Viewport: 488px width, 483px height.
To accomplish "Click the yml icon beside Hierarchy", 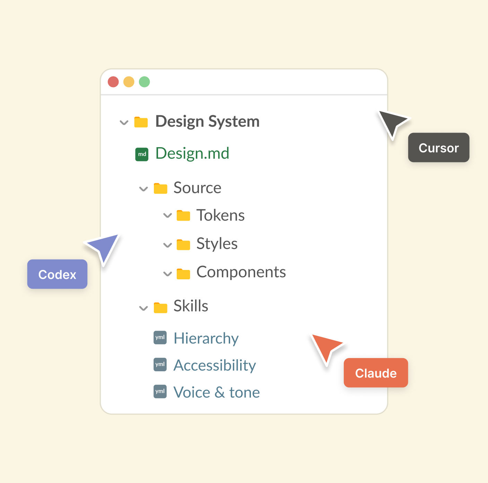I will 160,337.
